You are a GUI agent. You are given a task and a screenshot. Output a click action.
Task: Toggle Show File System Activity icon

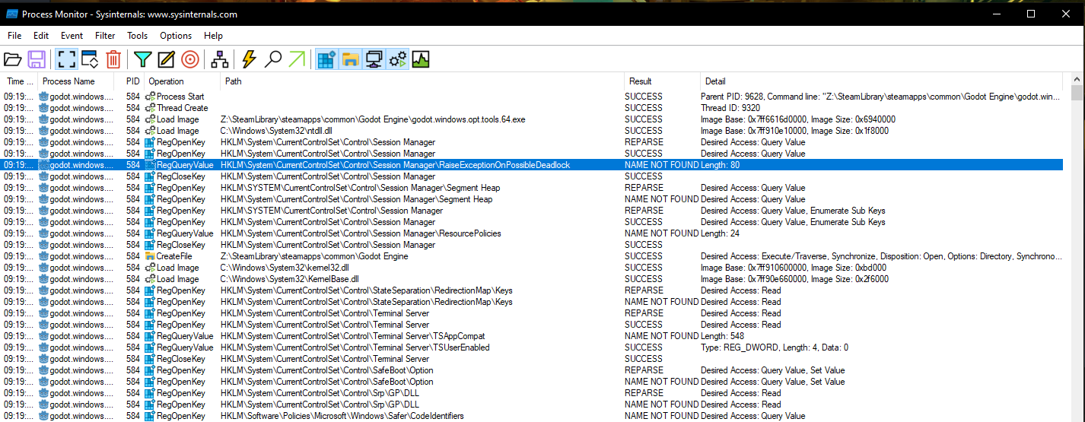(x=350, y=59)
